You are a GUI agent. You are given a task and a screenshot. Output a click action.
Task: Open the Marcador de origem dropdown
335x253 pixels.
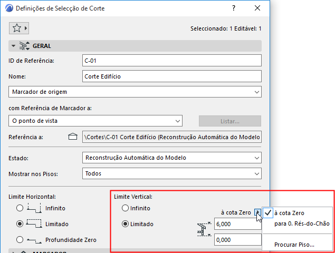click(x=135, y=92)
